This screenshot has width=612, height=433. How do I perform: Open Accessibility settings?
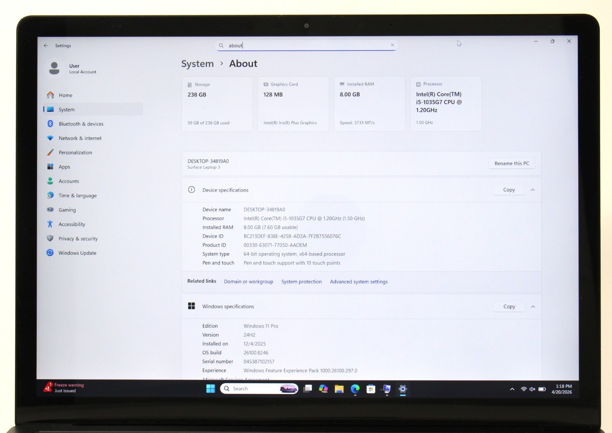click(93, 224)
